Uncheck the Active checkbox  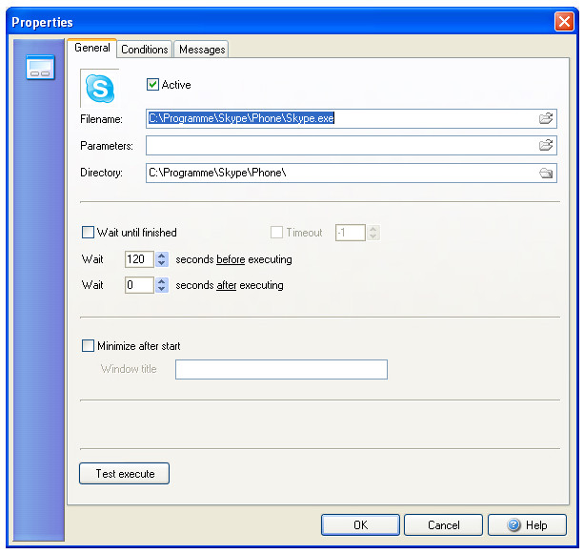click(x=152, y=85)
